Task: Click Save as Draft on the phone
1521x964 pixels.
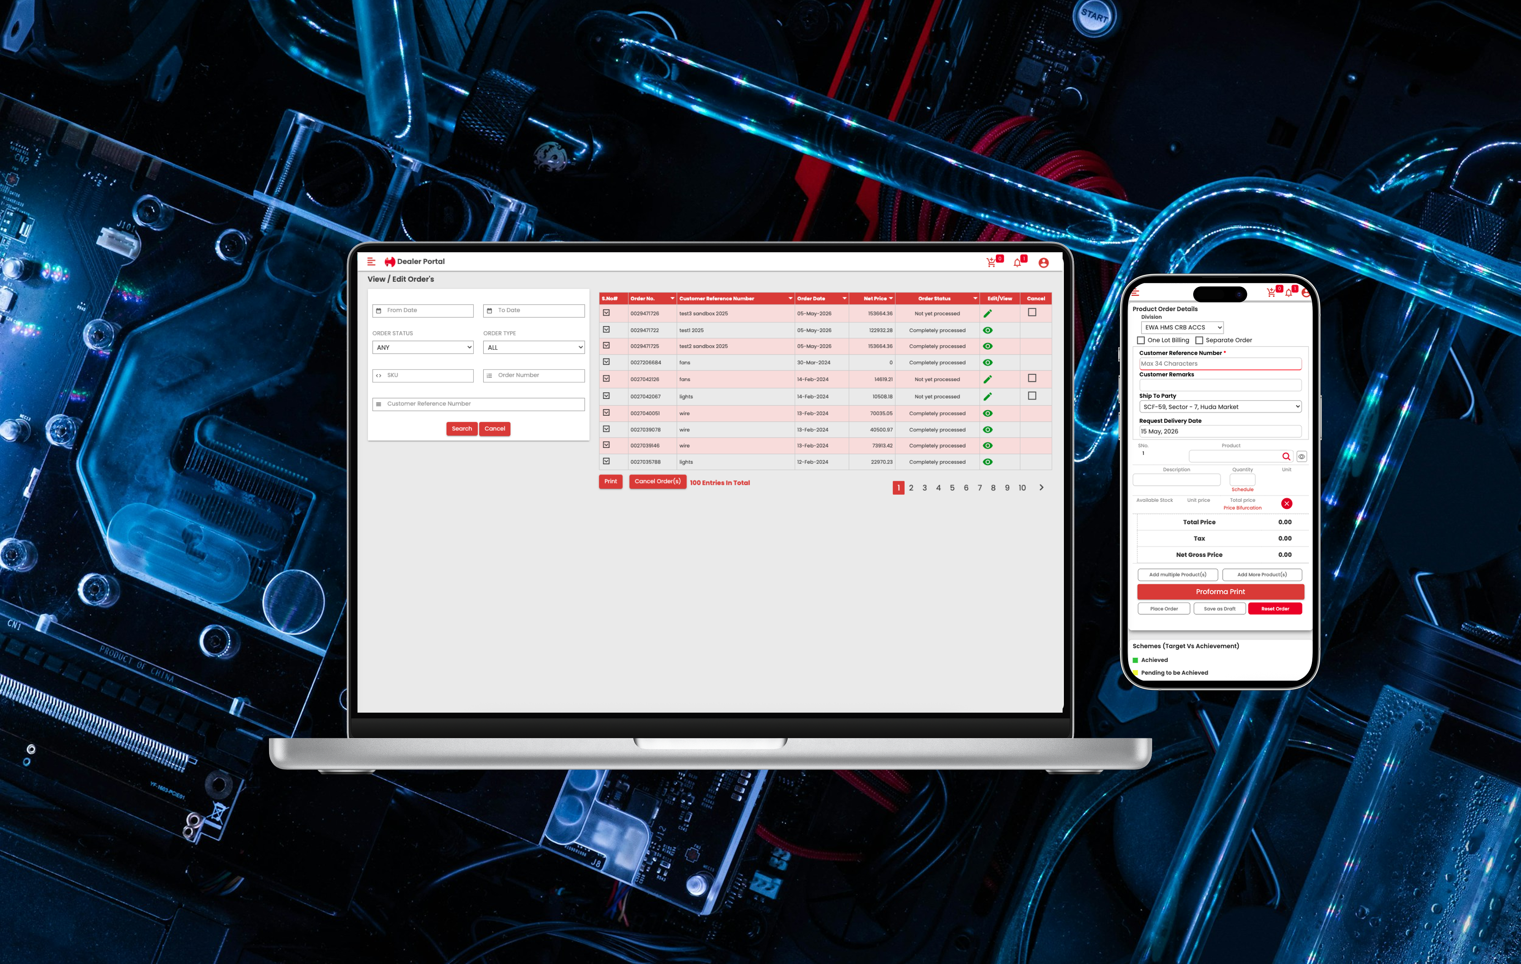Action: coord(1219,609)
